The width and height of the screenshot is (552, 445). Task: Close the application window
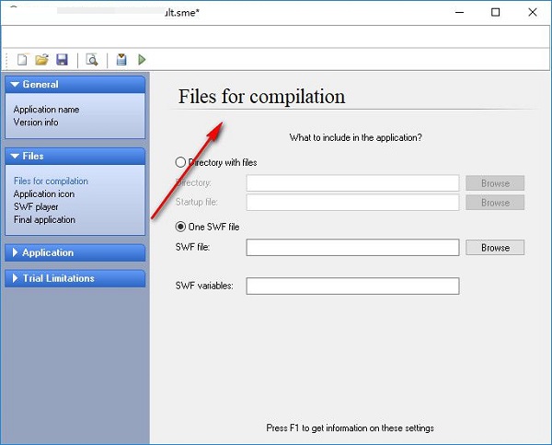pyautogui.click(x=533, y=12)
